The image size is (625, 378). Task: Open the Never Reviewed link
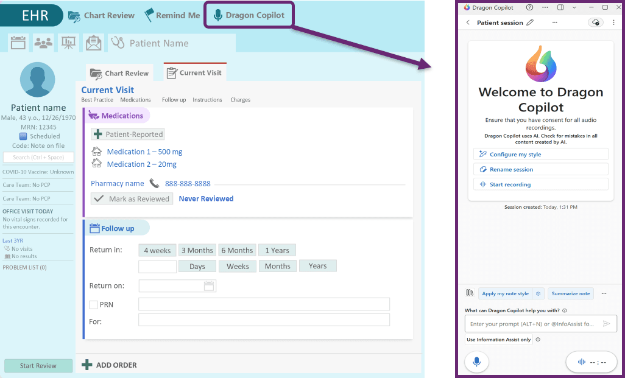(x=206, y=198)
